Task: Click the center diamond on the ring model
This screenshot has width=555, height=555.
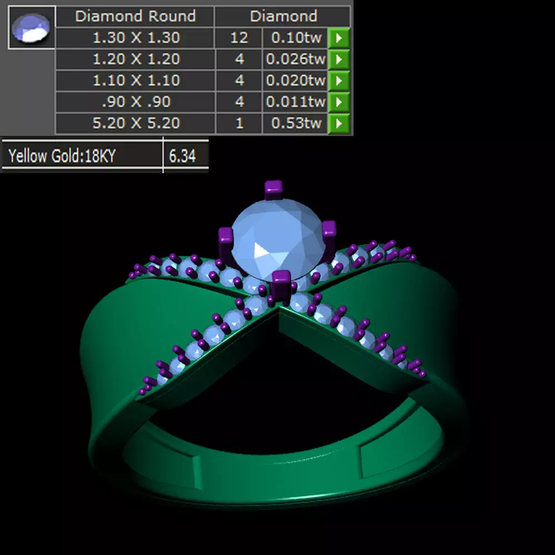Action: point(279,239)
